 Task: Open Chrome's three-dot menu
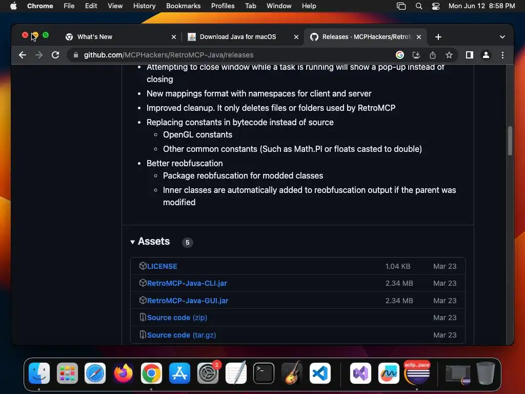click(x=502, y=55)
